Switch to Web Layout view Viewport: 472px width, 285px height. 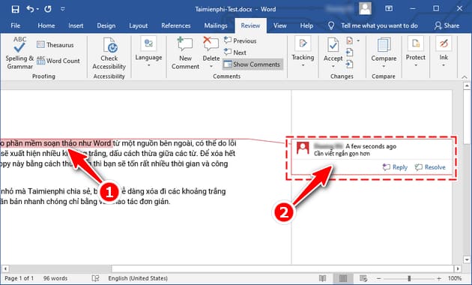(363, 278)
